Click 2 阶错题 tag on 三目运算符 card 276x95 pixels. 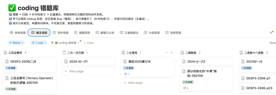pos(11,89)
